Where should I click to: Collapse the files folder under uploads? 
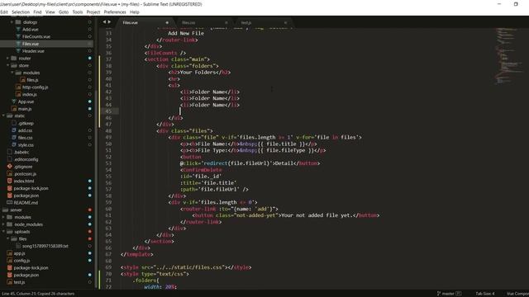[7, 238]
